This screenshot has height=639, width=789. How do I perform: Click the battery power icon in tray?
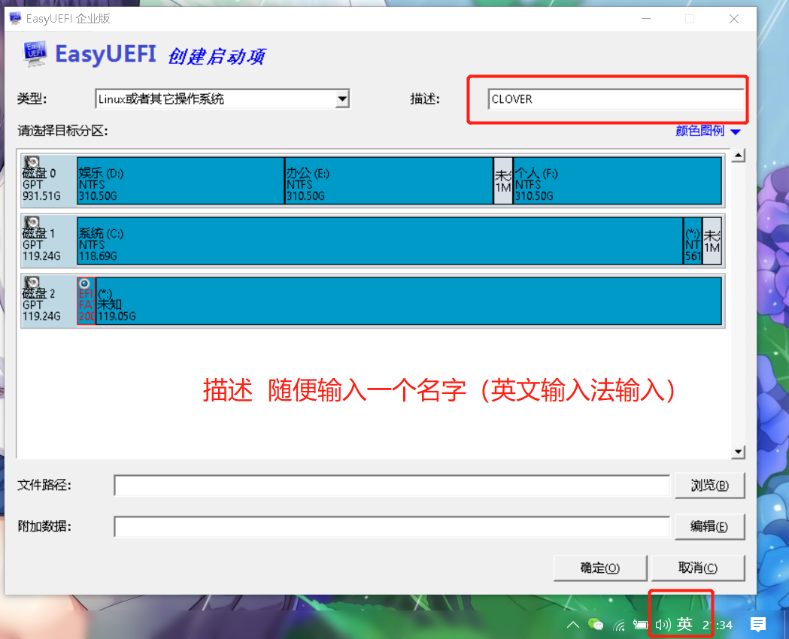[x=640, y=624]
